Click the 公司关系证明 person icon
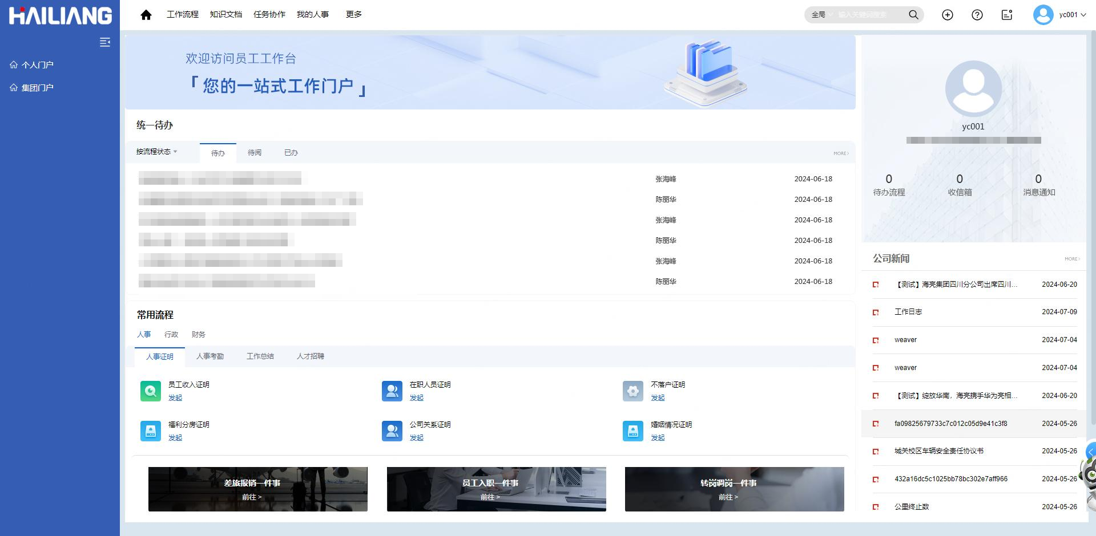Screen dimensions: 1096x536 pos(392,431)
